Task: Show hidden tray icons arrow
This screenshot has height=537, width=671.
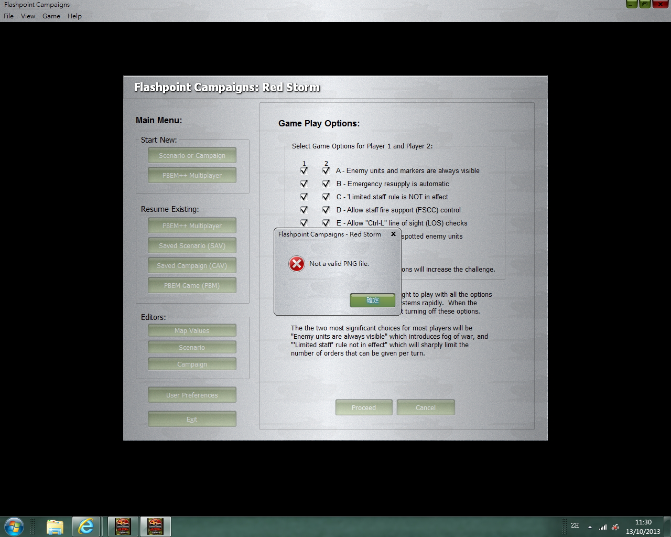Action: (x=590, y=527)
